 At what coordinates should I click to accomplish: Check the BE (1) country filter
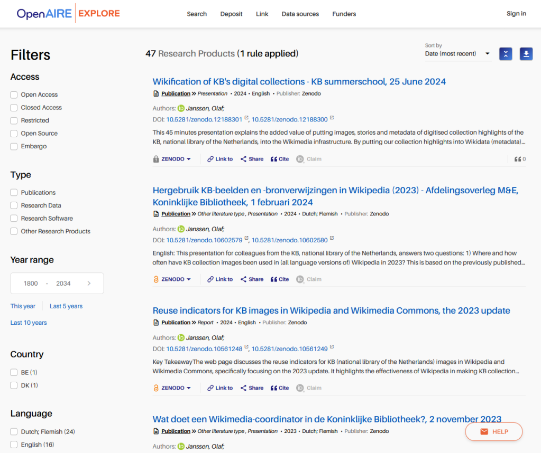click(x=14, y=372)
